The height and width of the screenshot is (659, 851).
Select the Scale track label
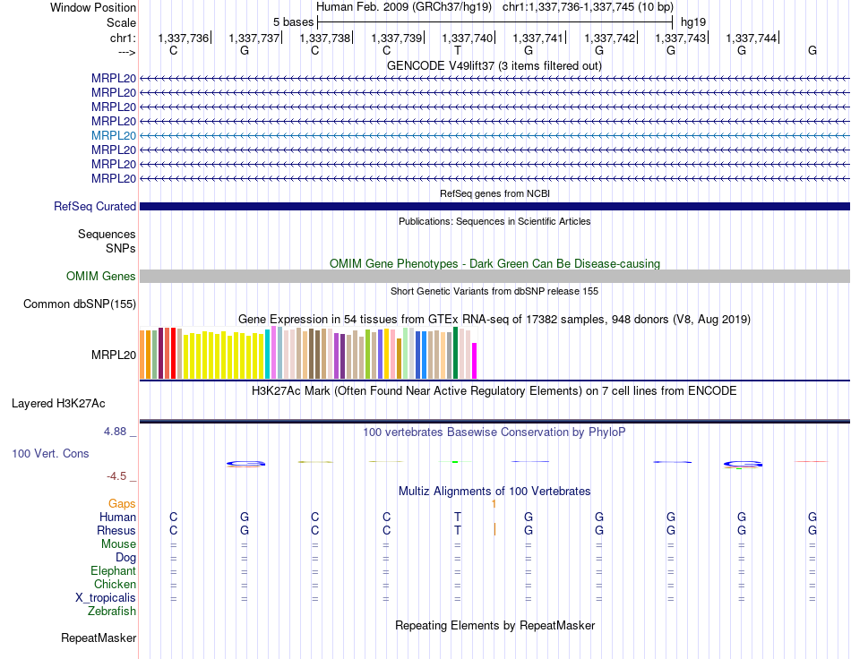pyautogui.click(x=121, y=22)
